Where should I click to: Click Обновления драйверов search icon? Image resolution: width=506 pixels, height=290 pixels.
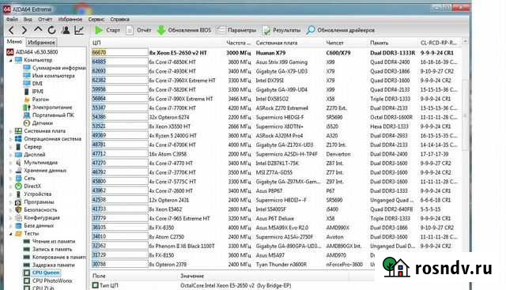pos(311,30)
